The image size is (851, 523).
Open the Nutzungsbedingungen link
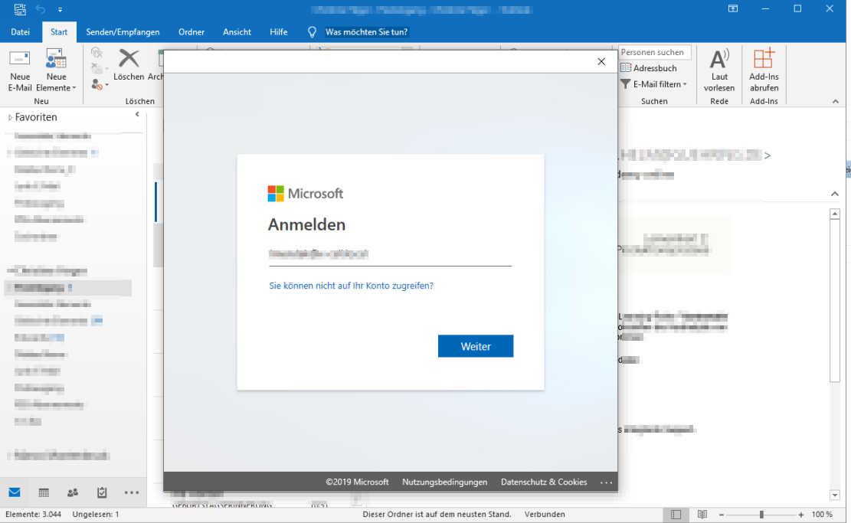click(444, 482)
